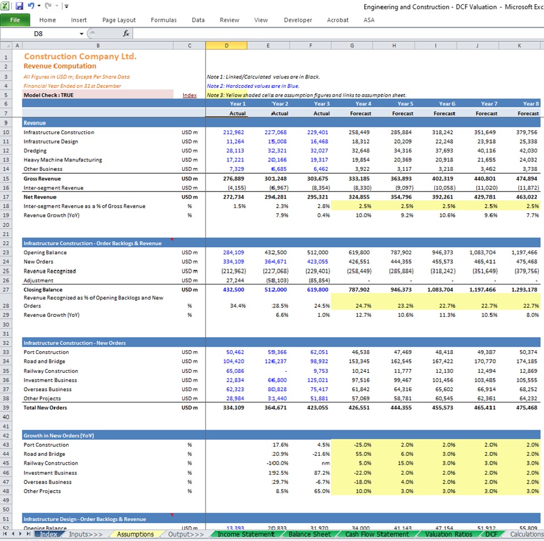Click Road and Bridge Year 4 growth 55.0%
Viewport: 544px width, 541px height.
coord(363,454)
